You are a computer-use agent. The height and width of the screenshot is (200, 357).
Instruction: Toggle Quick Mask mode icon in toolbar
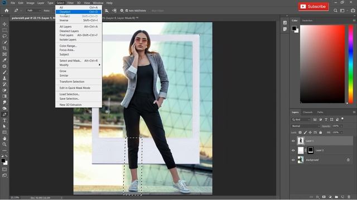coord(4,169)
